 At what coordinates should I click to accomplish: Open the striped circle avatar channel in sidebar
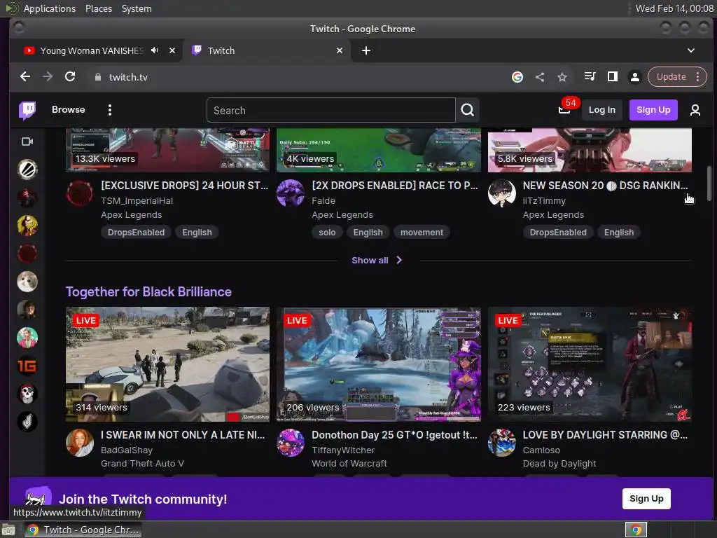(27, 170)
